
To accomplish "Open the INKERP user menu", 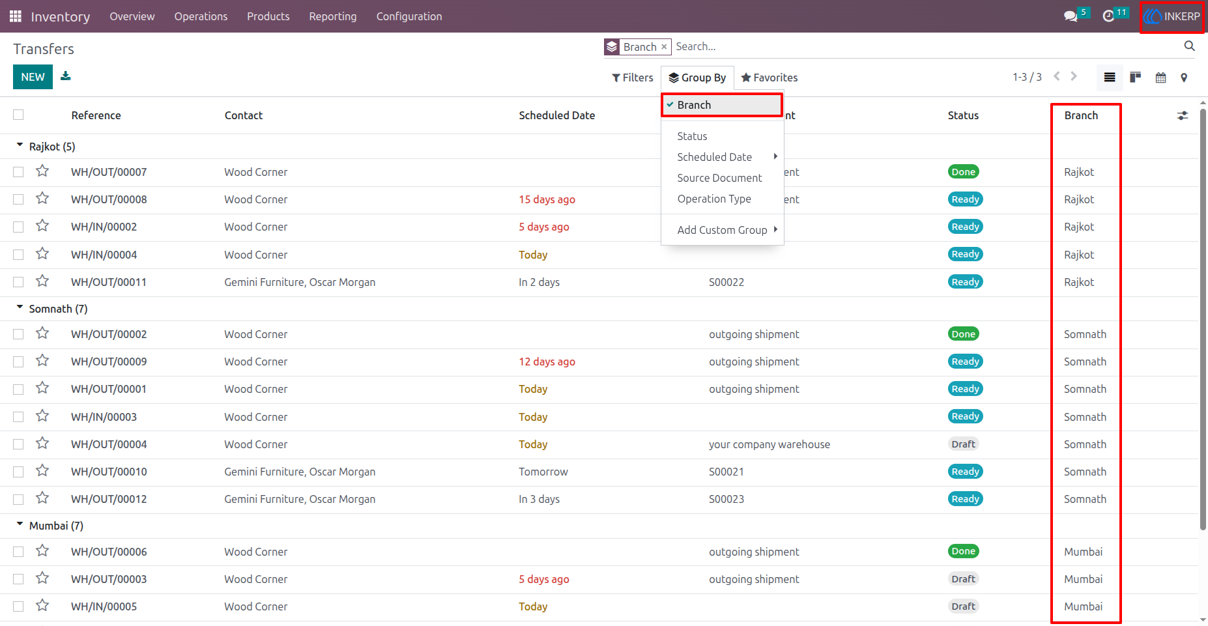I will coord(1172,16).
